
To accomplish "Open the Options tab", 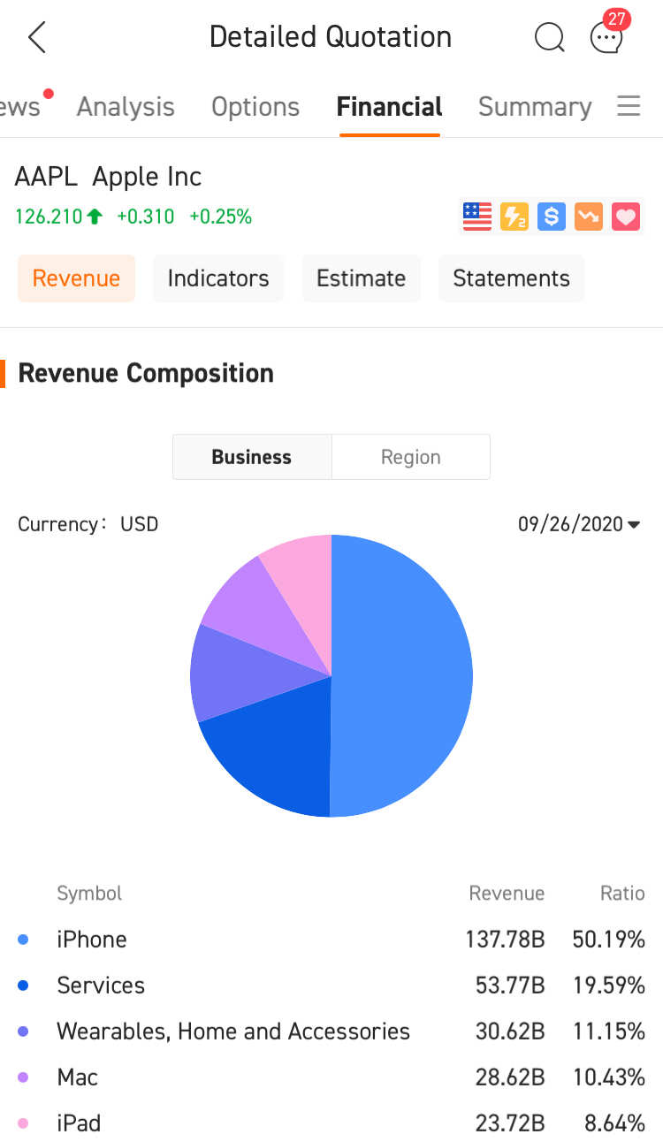I will (x=255, y=107).
